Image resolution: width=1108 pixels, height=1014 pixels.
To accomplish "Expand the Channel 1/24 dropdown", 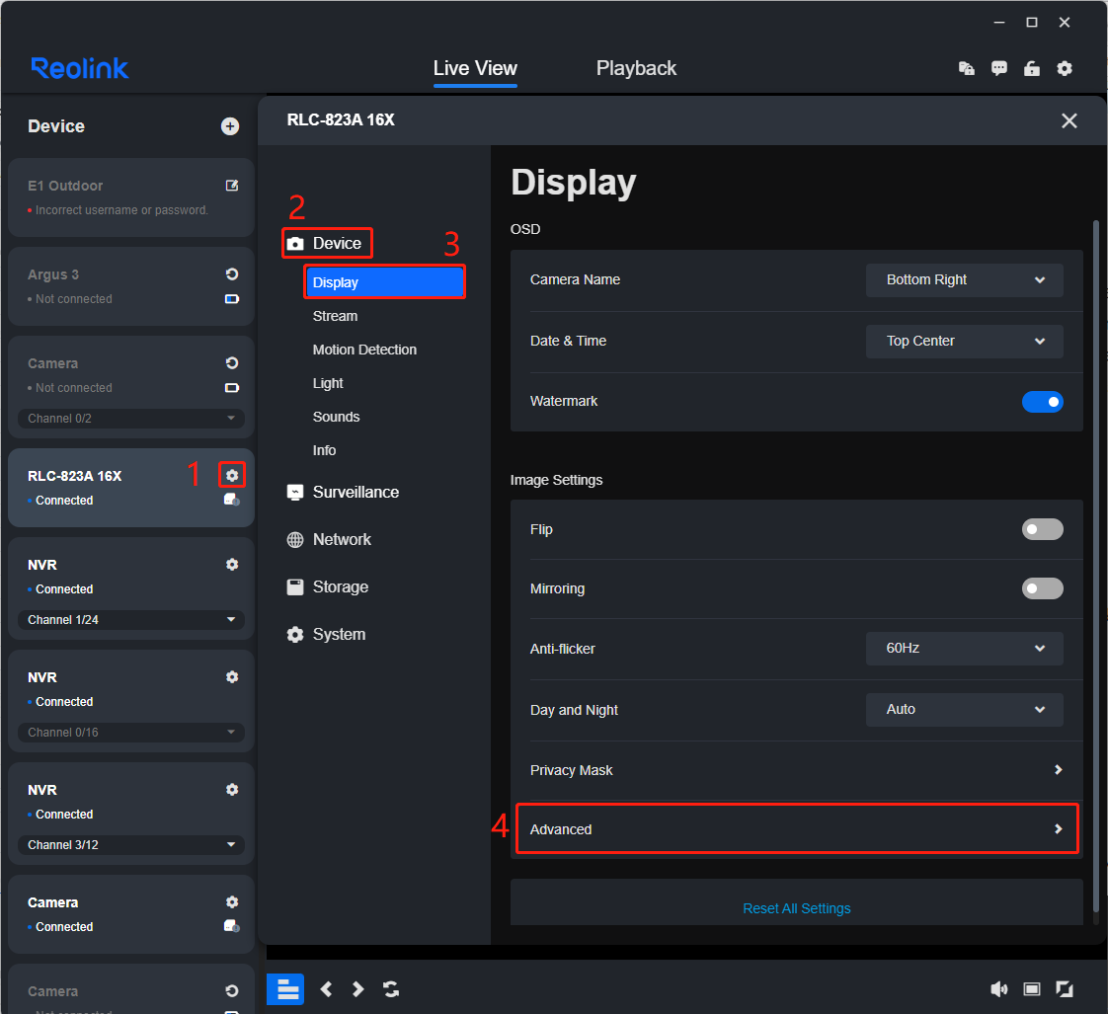I will coord(131,620).
